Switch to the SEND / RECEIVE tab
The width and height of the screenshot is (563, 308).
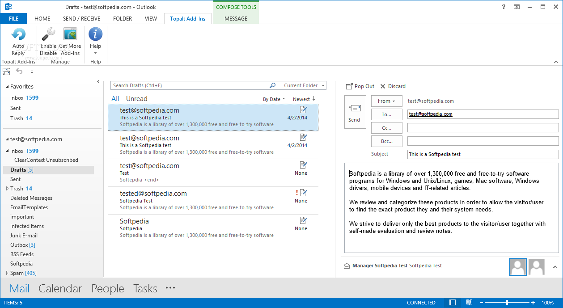click(x=81, y=18)
